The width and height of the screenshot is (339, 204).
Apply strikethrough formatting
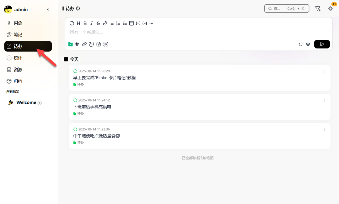point(98,23)
